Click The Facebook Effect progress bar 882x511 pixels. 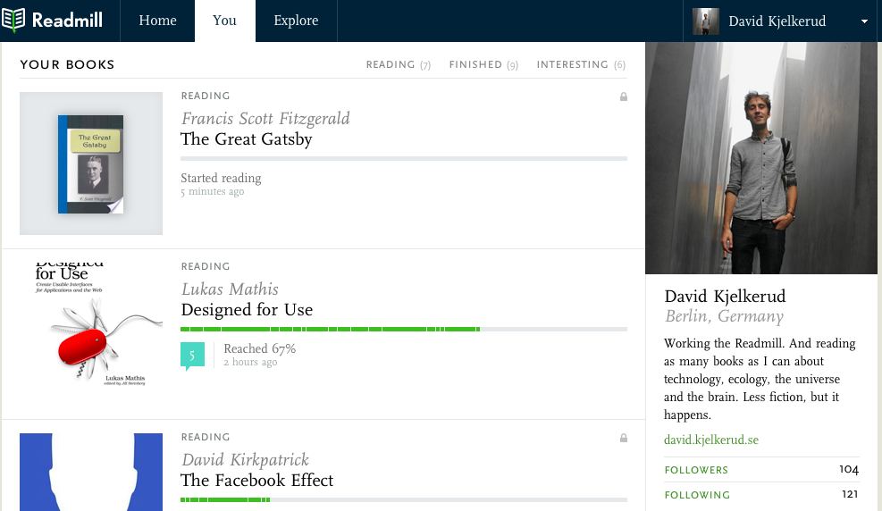404,499
